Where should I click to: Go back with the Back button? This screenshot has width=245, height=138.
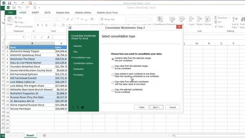[141, 107]
